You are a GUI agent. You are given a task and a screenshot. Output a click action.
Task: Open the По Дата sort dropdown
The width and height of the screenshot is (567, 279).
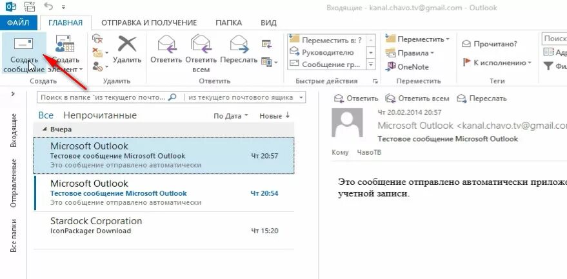click(231, 116)
